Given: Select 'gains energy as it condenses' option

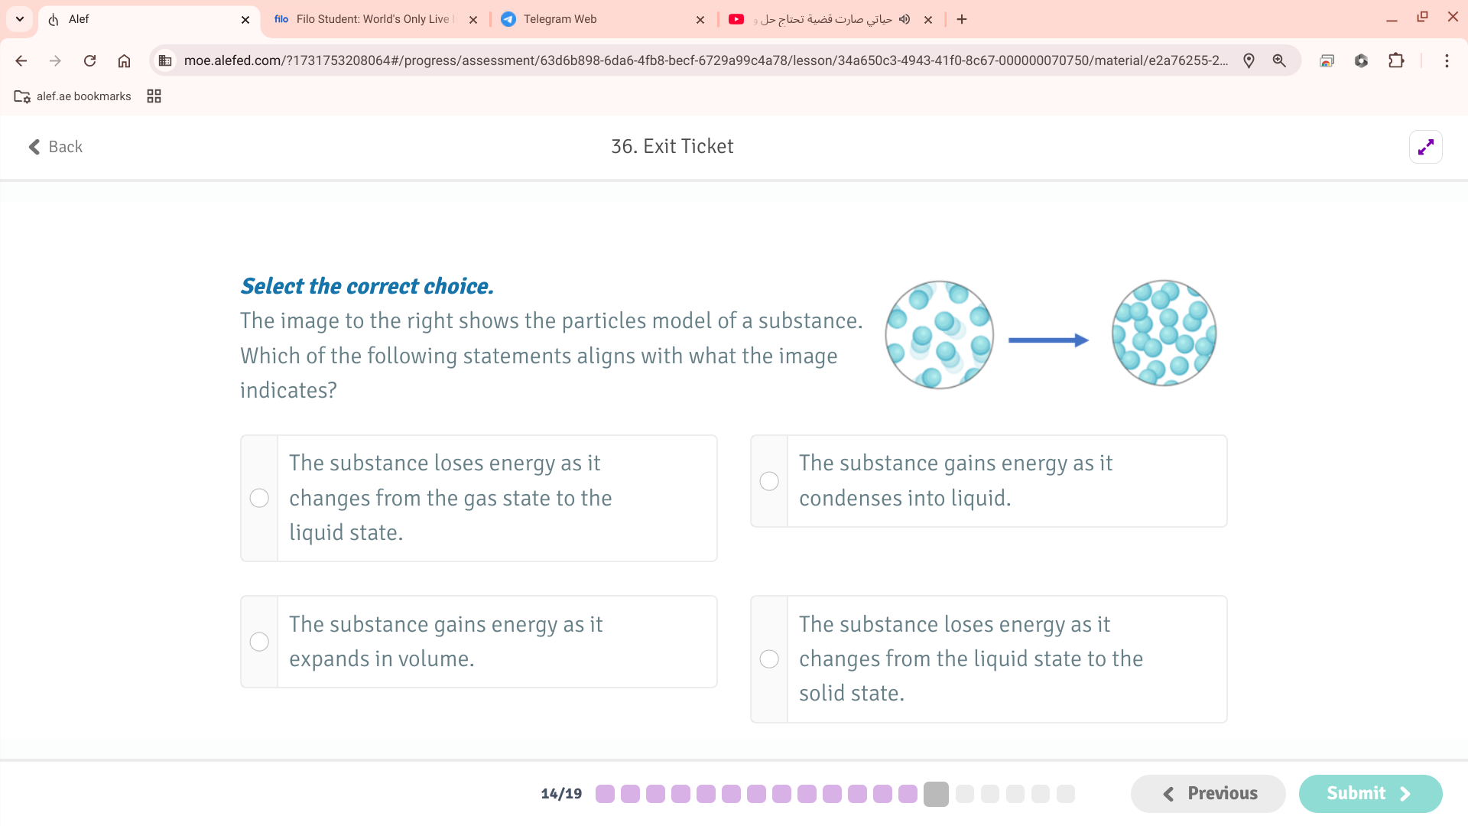Looking at the screenshot, I should (769, 481).
